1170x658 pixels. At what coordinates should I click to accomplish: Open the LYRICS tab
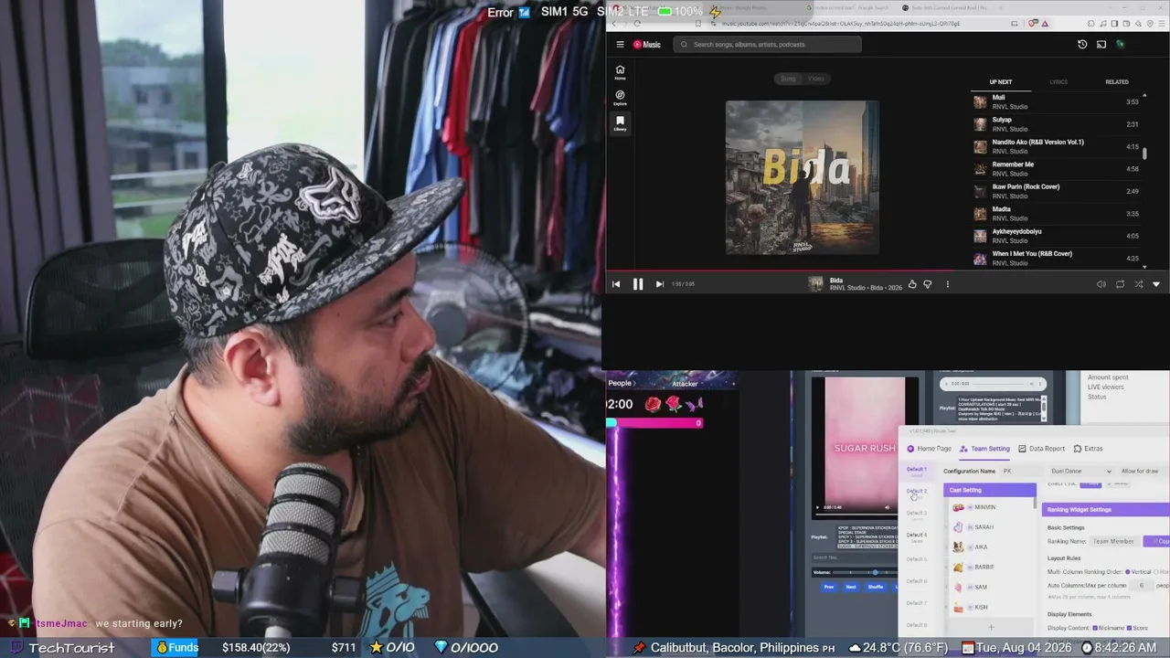(x=1058, y=82)
